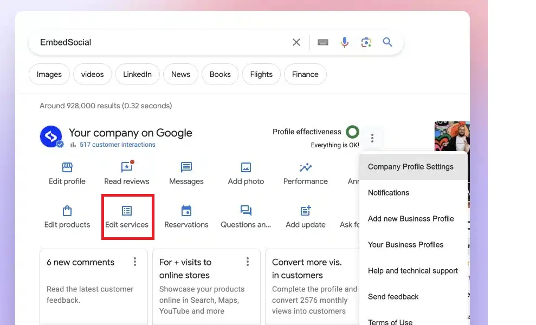Click 'Showcase your products' card description
536x325 pixels.
pyautogui.click(x=202, y=300)
